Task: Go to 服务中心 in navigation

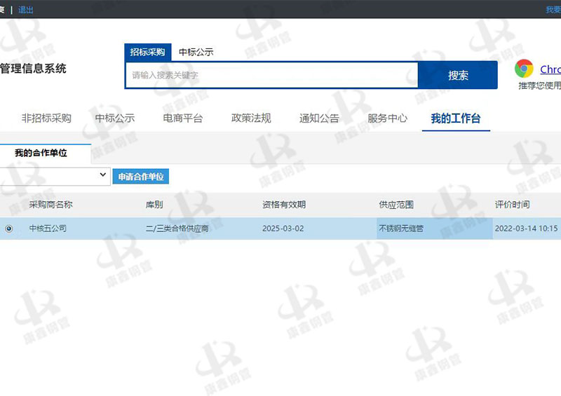Action: click(387, 118)
